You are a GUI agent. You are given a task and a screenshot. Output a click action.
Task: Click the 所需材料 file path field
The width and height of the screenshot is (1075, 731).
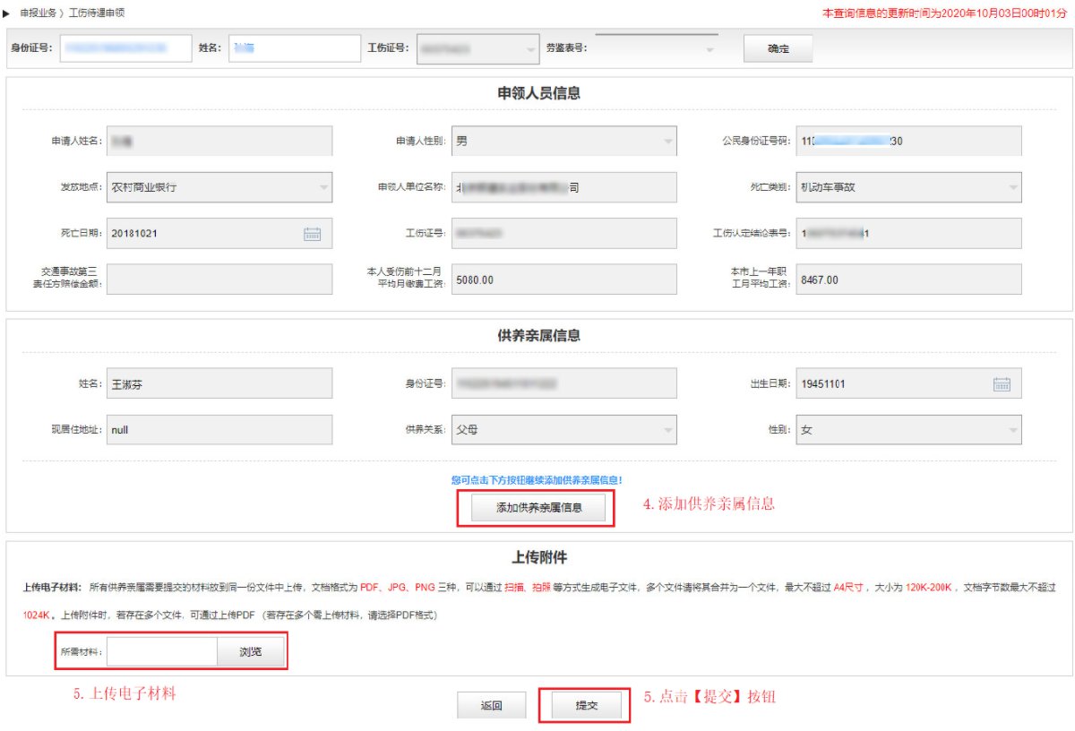coord(161,652)
